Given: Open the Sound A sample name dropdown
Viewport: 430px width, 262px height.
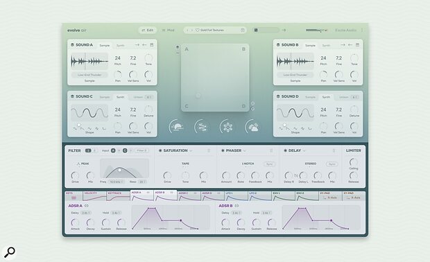Looking at the screenshot, I should pyautogui.click(x=89, y=75).
